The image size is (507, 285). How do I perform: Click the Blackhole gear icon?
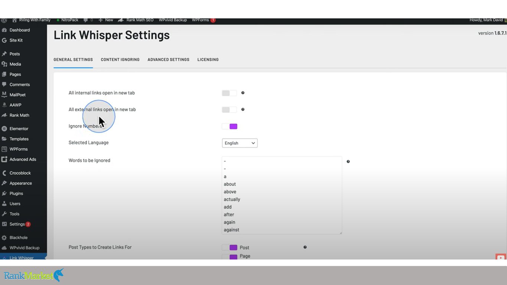click(4, 237)
